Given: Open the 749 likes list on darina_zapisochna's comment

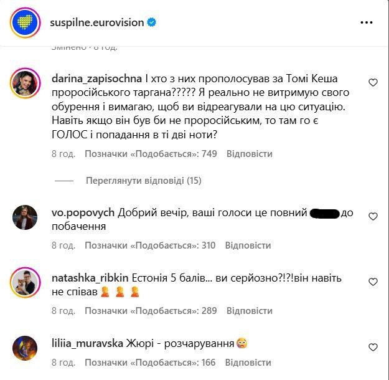Looking at the screenshot, I should 151,154.
